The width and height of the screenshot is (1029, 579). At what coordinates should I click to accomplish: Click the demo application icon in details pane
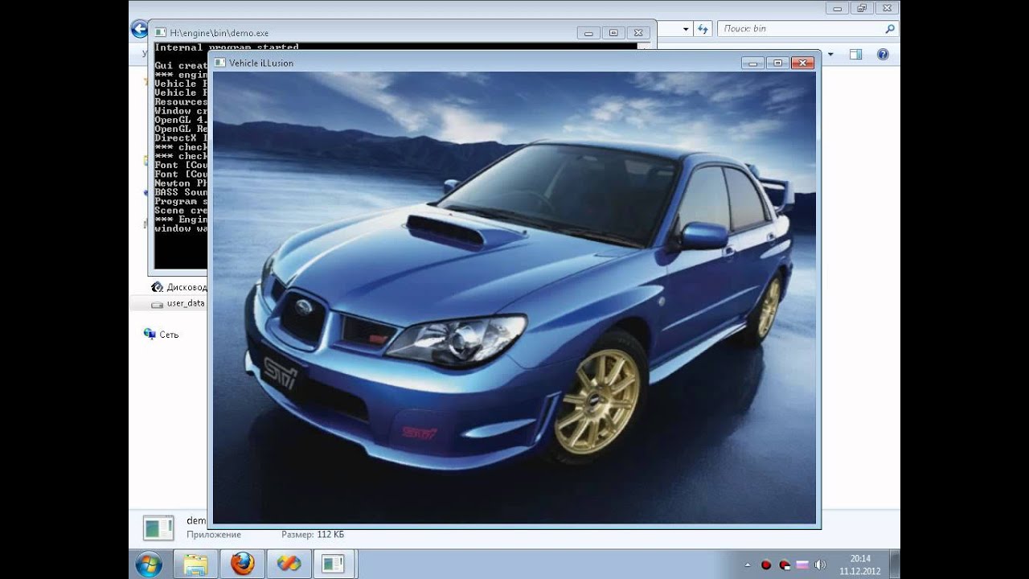158,528
